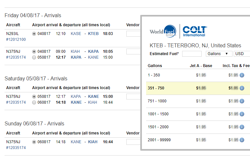Click the KIAH arrival airport on Sunday

pos(93,142)
